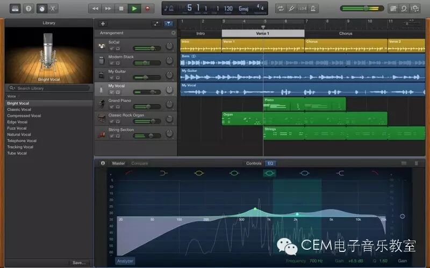Toggle the metronome button
The height and width of the screenshot is (268, 430).
tap(313, 9)
